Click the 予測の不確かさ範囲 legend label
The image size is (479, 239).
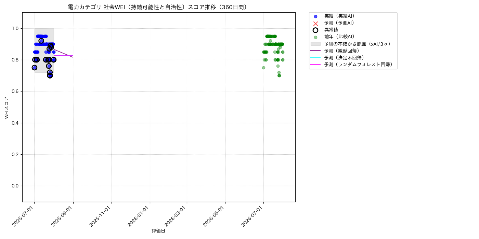click(358, 44)
